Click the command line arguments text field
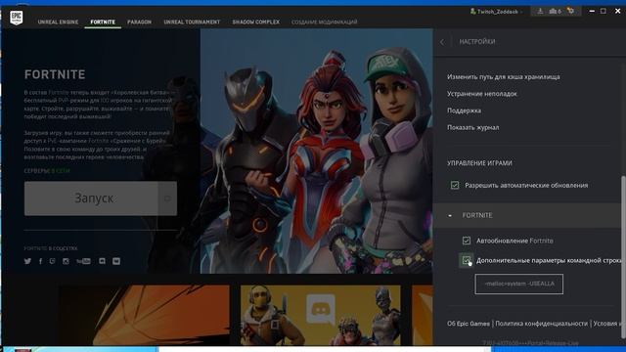This screenshot has width=626, height=352. [519, 284]
